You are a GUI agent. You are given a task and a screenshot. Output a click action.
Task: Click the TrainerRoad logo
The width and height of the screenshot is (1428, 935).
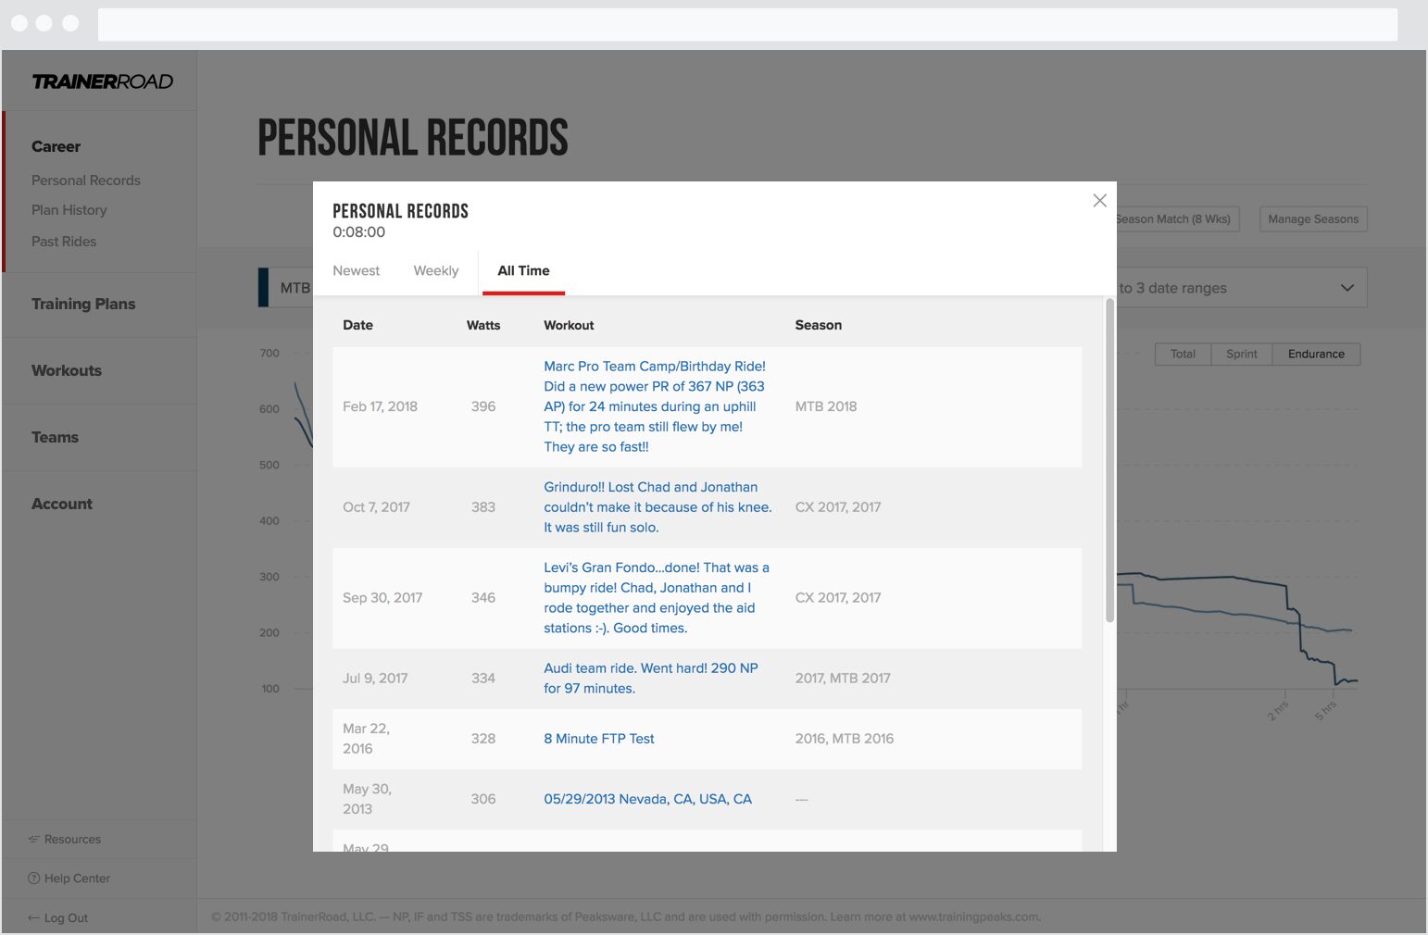tap(103, 81)
